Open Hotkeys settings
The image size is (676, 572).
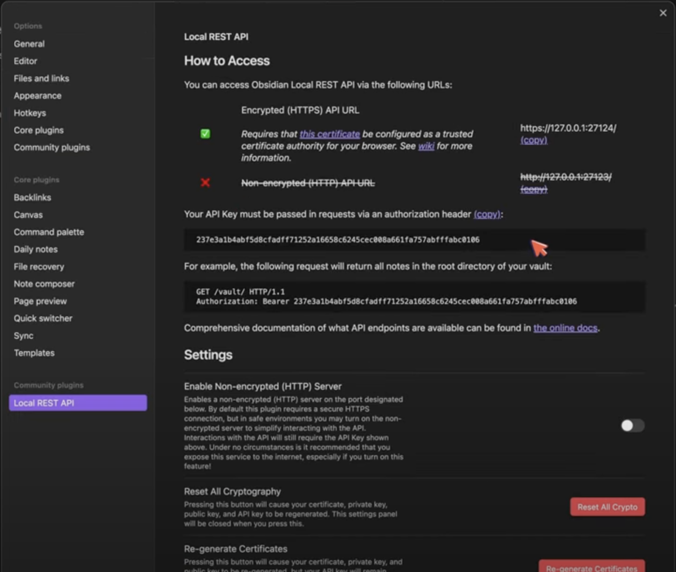(30, 113)
